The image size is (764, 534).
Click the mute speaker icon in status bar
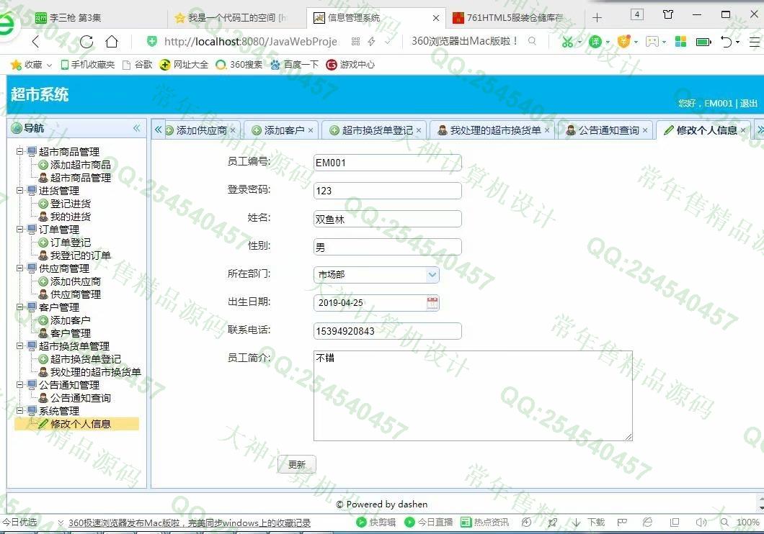(x=701, y=522)
